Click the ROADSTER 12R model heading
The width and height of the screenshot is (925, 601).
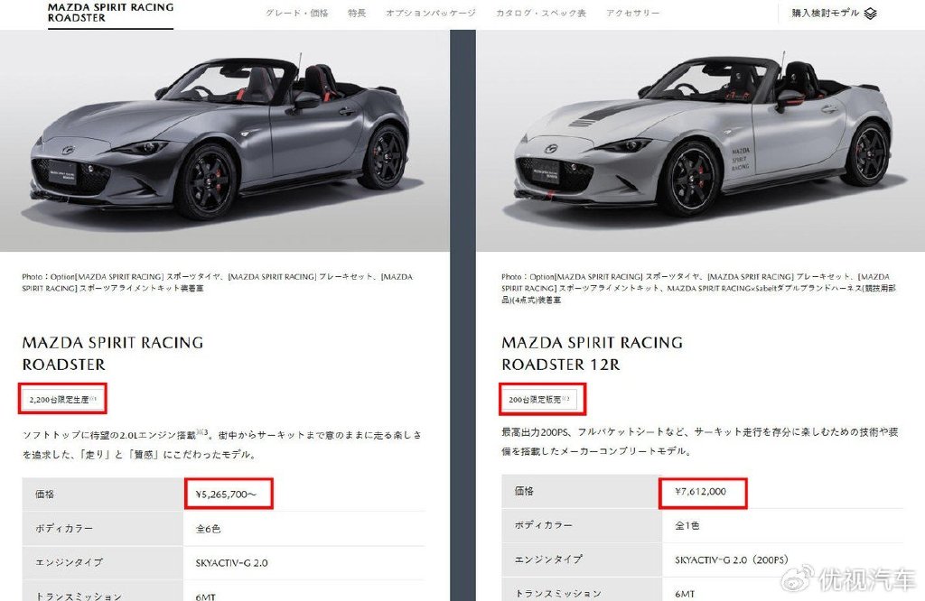coord(560,365)
